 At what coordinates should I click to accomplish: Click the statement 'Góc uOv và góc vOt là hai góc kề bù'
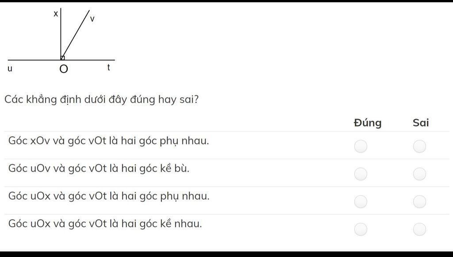click(99, 169)
